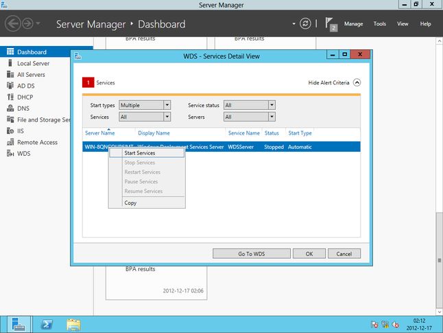
Task: Select Dashboard icon in sidebar
Action: click(x=10, y=51)
